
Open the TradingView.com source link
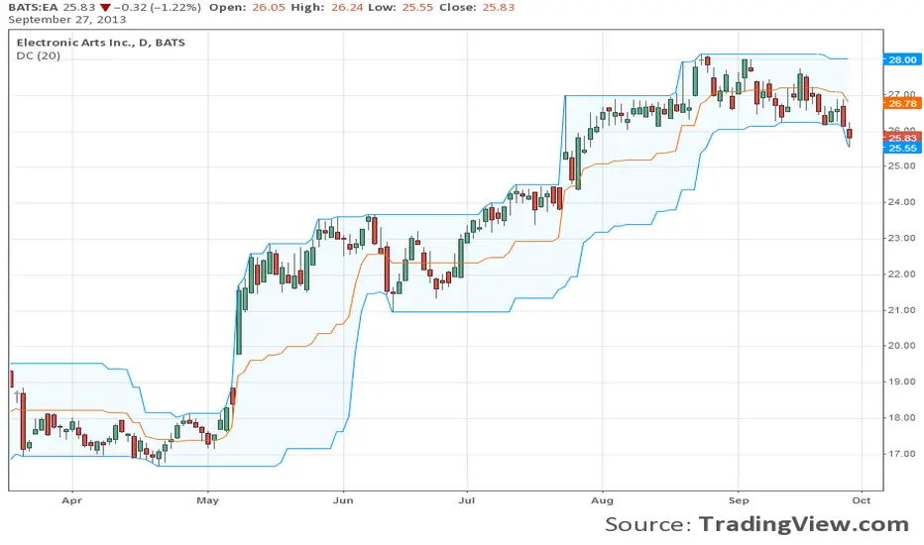804,524
